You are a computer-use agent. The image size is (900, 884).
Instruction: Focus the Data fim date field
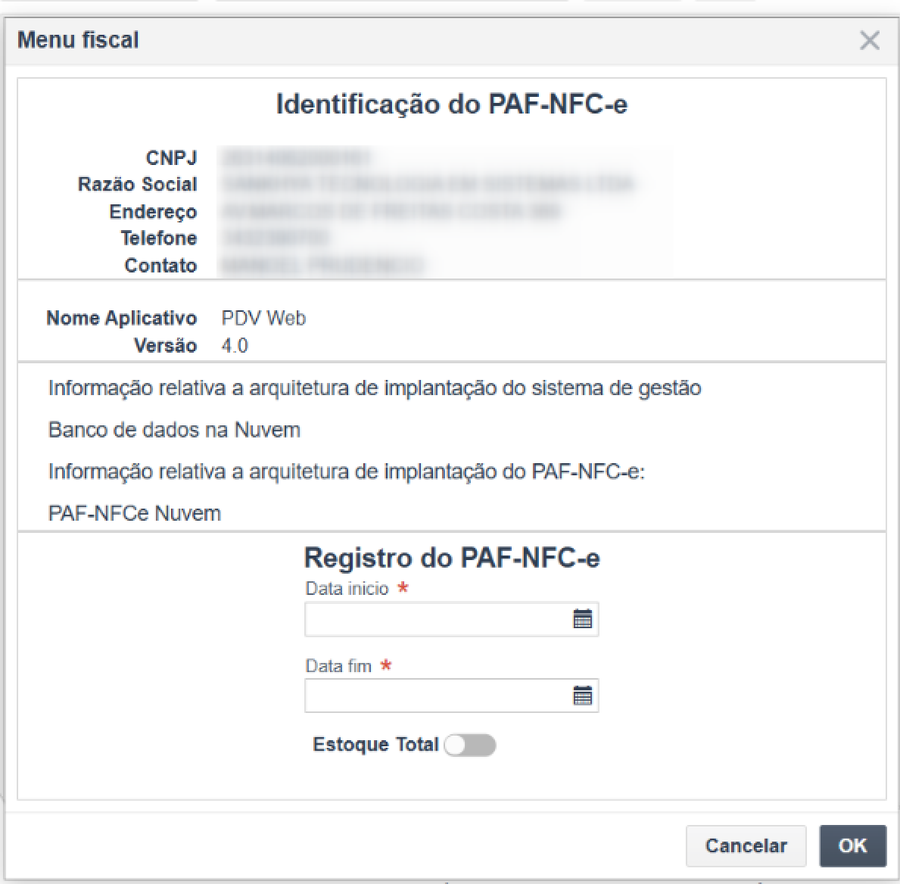[x=437, y=696]
